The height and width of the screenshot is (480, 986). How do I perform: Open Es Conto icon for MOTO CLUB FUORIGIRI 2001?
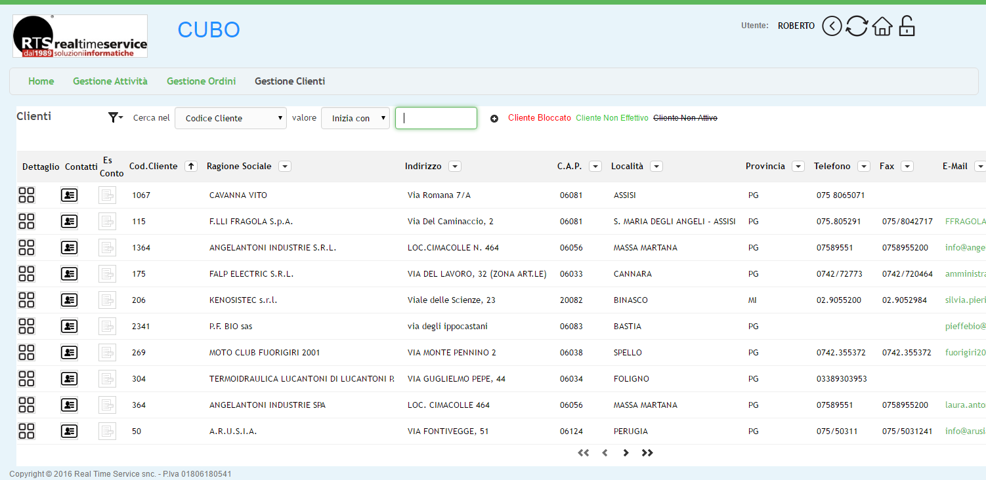pos(107,352)
